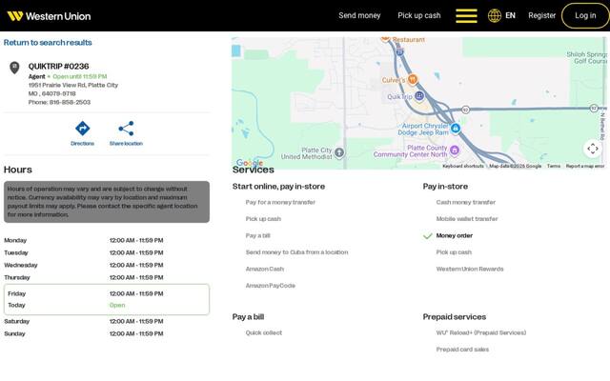Click Pick up cash under Start online

263,219
